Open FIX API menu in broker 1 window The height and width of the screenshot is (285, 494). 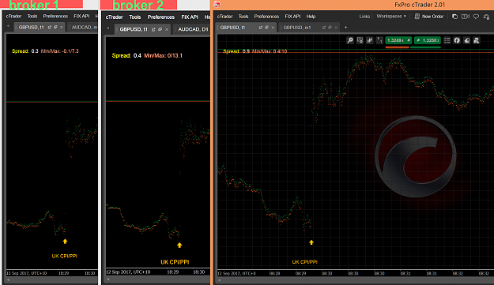pyautogui.click(x=81, y=16)
